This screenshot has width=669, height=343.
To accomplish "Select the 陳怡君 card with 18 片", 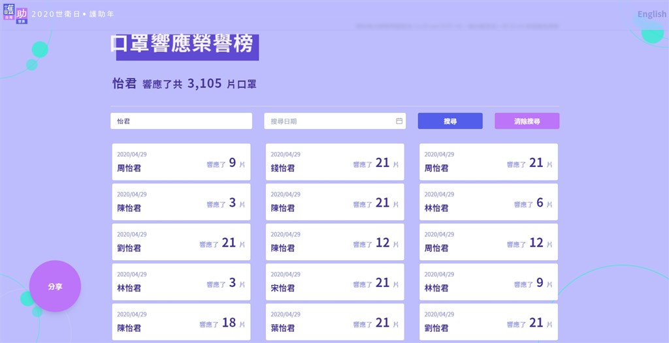I will pos(182,322).
